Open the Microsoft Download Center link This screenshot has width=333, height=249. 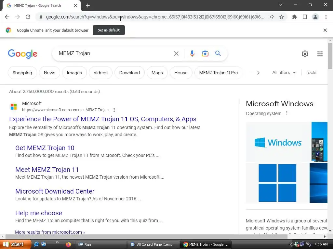coord(55,191)
